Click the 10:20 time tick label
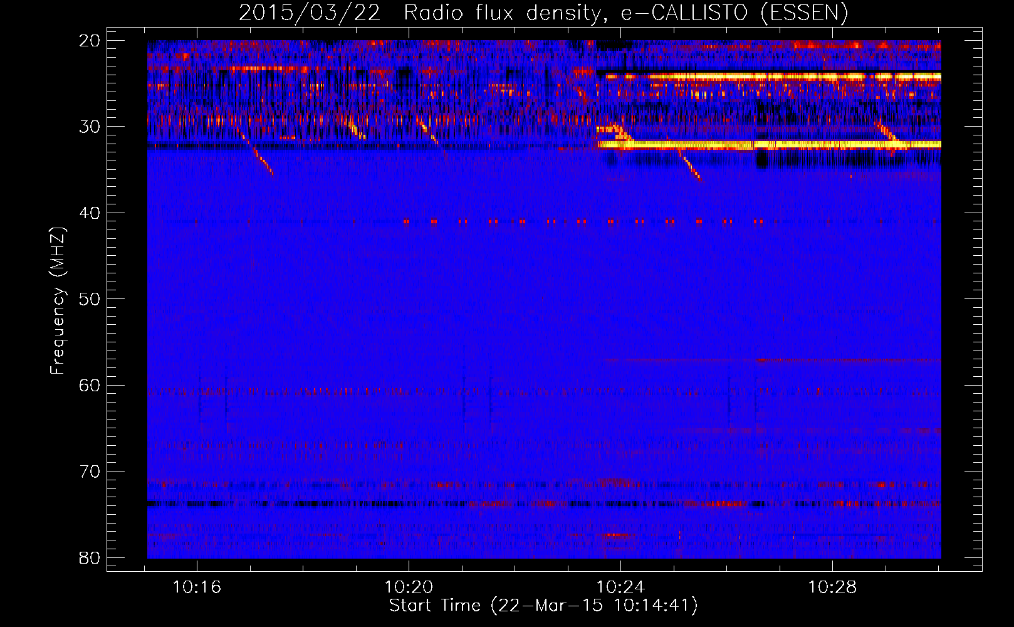The height and width of the screenshot is (627, 1014). (409, 587)
